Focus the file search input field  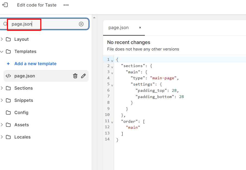pyautogui.click(x=44, y=24)
